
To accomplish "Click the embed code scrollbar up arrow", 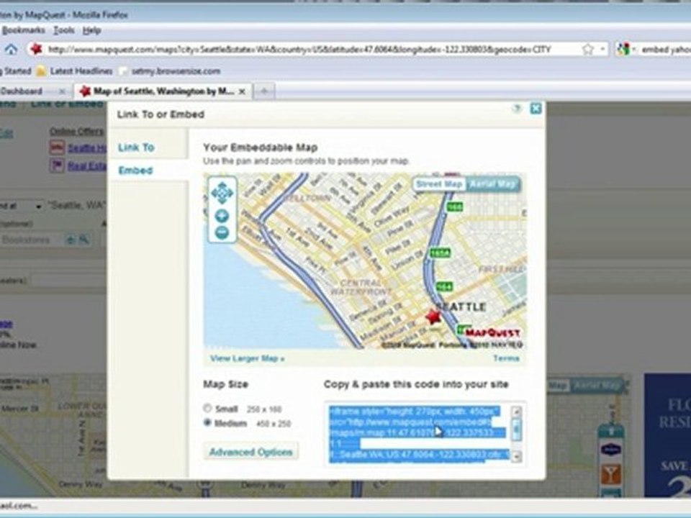I will click(x=516, y=412).
